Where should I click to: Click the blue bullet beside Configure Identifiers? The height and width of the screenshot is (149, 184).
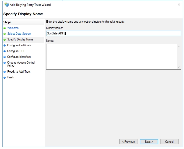[x=5, y=57]
